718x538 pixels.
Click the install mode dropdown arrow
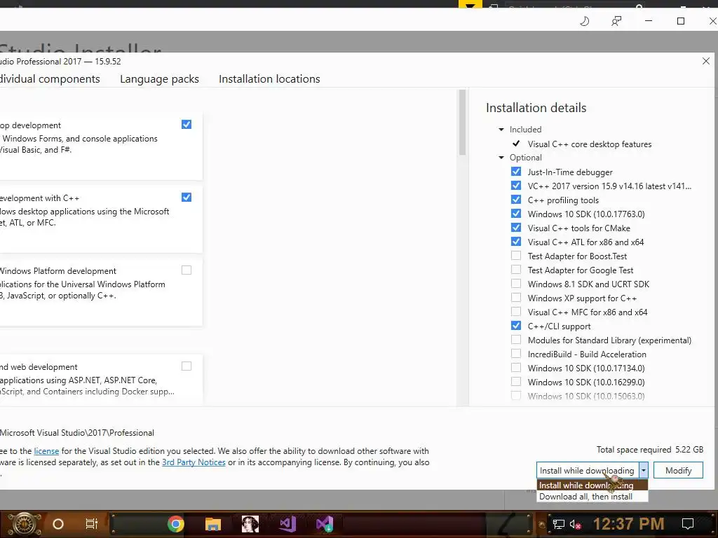644,470
